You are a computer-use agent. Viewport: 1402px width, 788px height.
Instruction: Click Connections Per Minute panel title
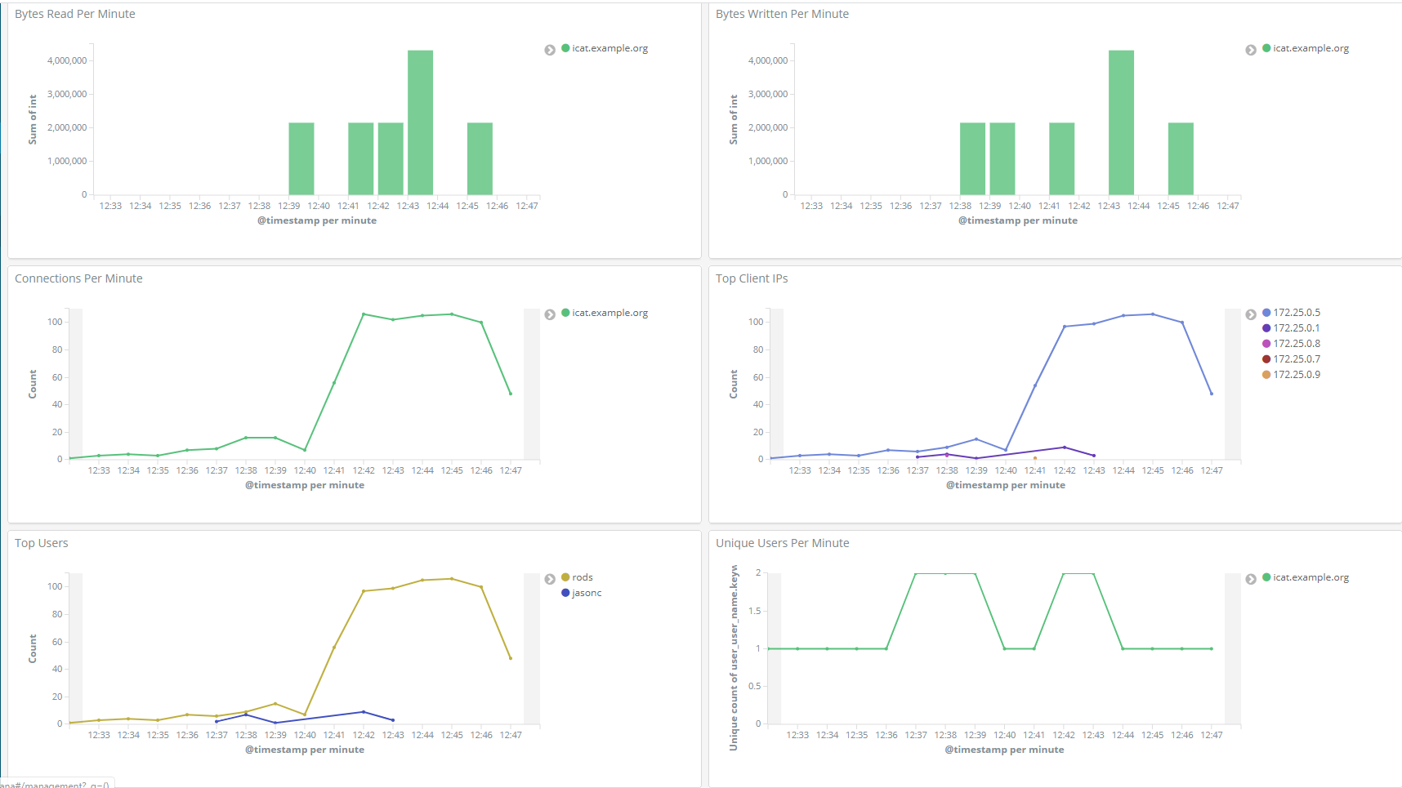click(x=78, y=278)
